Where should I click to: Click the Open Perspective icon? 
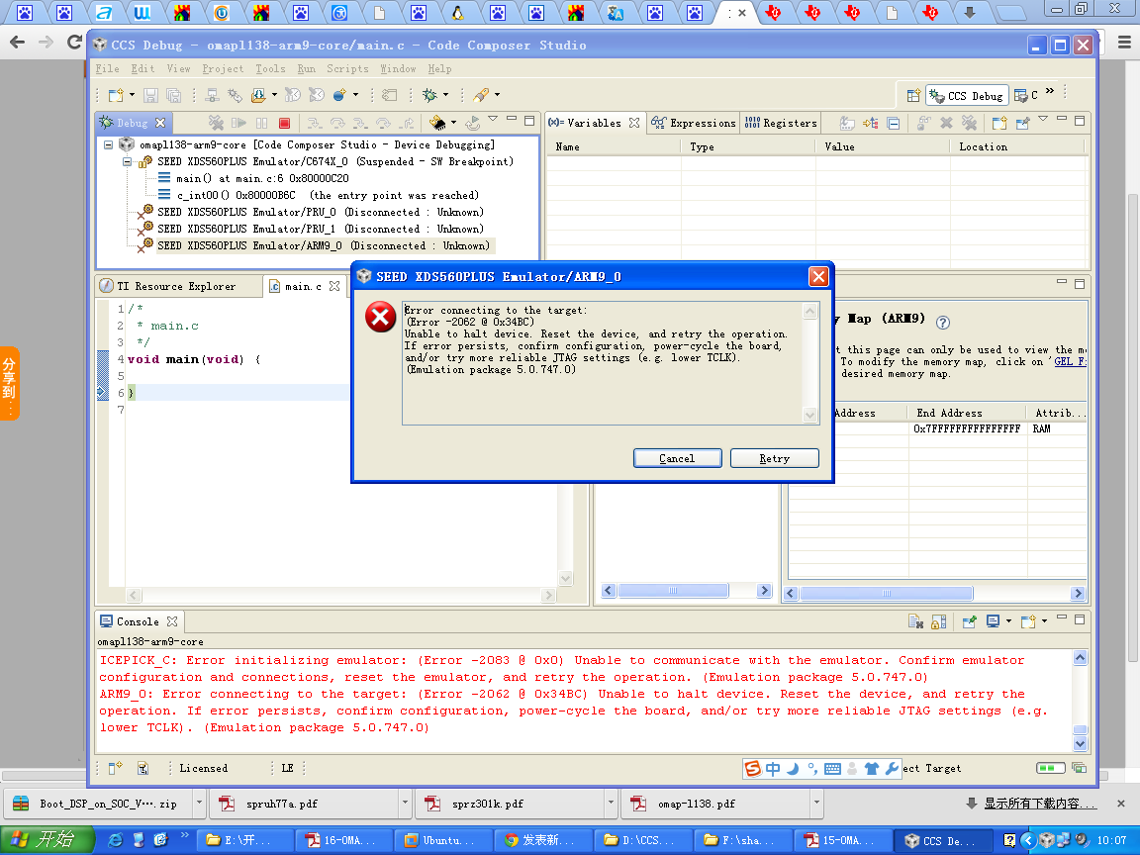[x=913, y=95]
